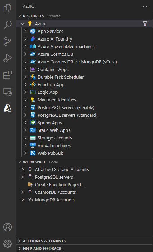Click the plug icon beside Attached Storage Accounts

pyautogui.click(x=30, y=169)
